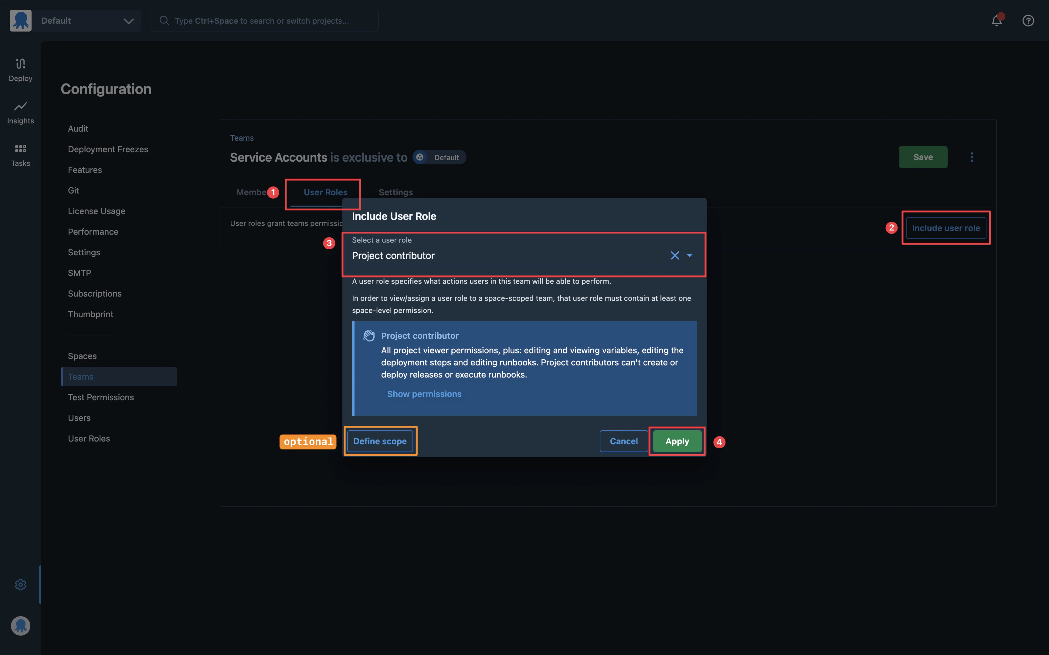Click the Service Accounts team title
1049x655 pixels.
coord(278,157)
